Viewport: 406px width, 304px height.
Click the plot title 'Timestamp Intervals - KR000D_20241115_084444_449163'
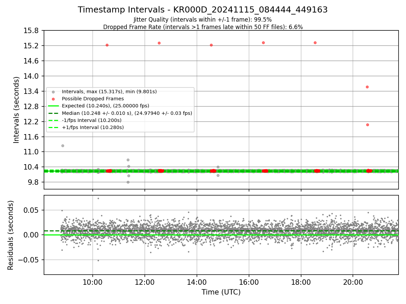[x=203, y=10]
